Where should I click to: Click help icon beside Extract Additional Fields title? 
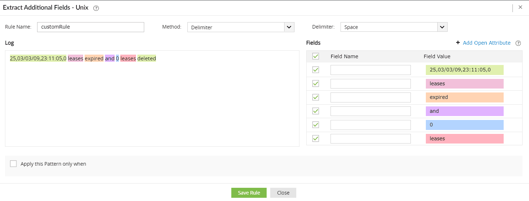96,8
